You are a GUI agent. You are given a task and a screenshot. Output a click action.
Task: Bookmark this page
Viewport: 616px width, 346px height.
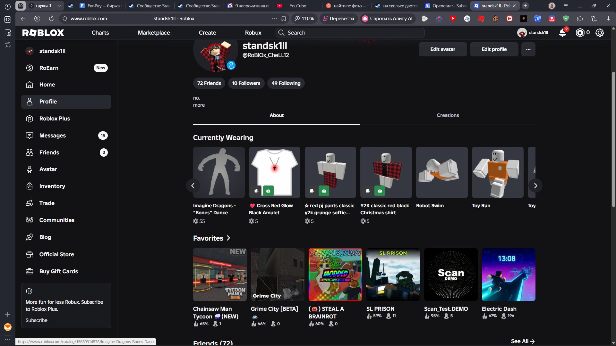coord(284,19)
